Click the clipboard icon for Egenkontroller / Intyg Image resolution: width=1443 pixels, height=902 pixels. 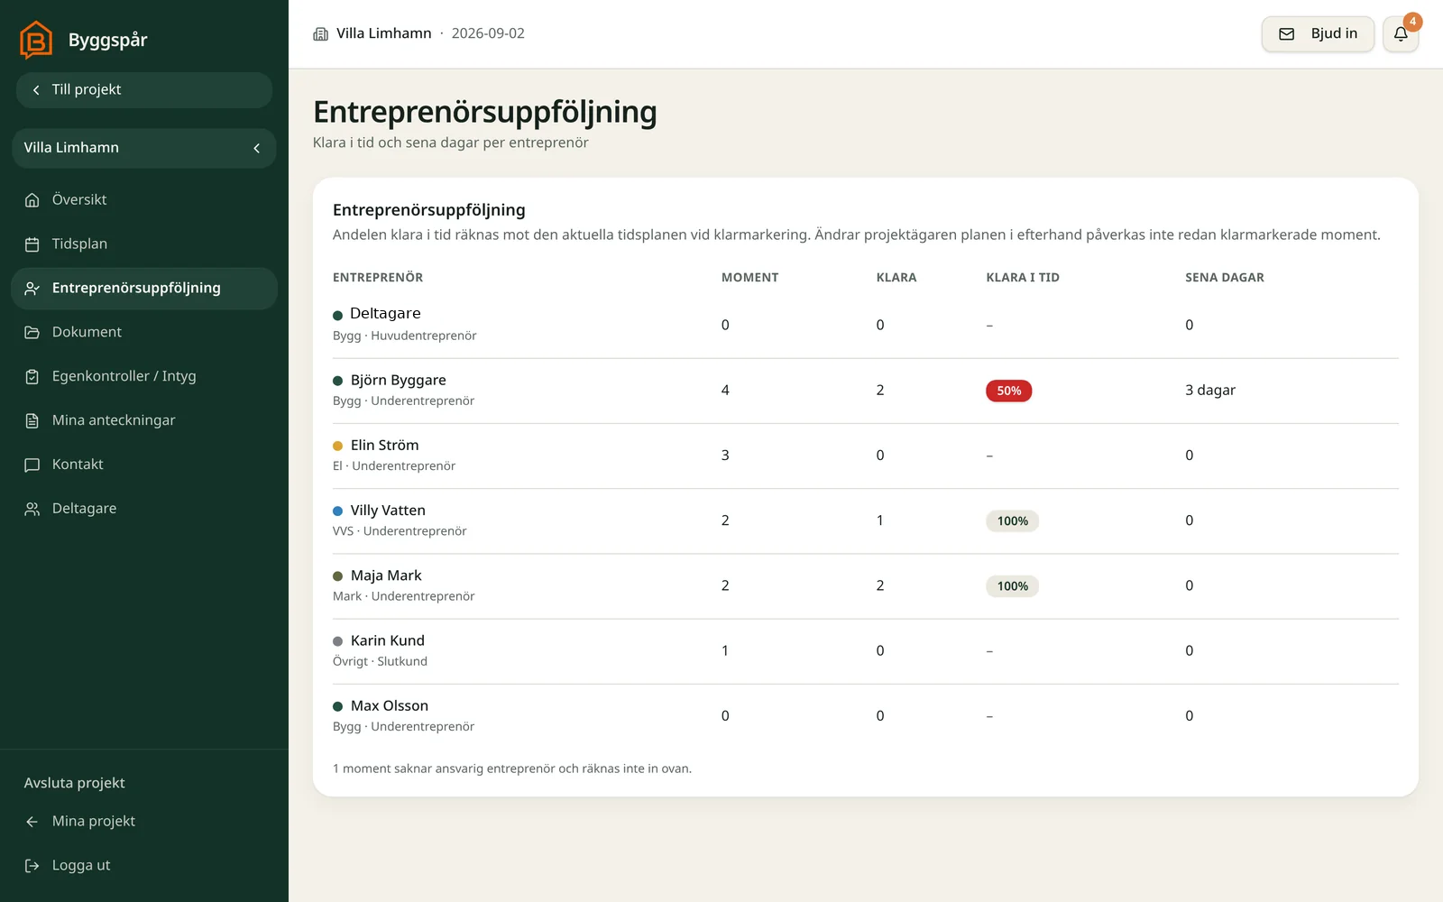tap(32, 377)
